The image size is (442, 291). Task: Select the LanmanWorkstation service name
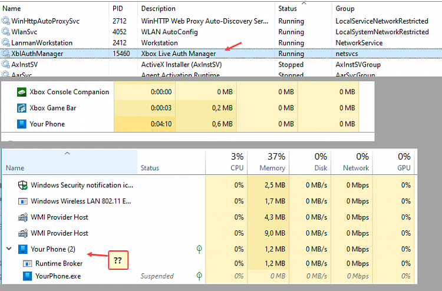(42, 43)
